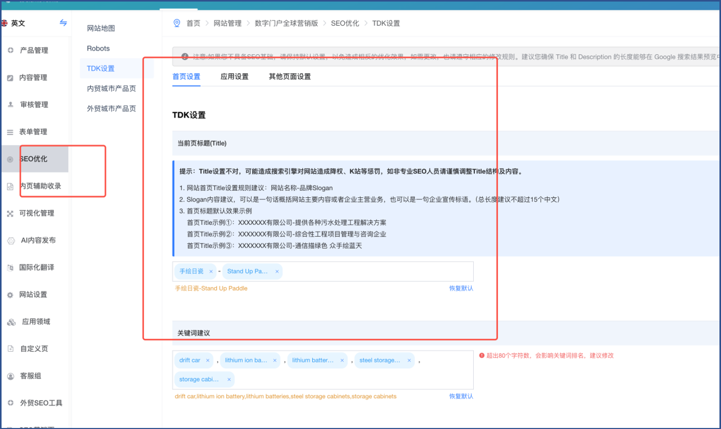The height and width of the screenshot is (429, 721).
Task: Remove the 手绘日瓷 title tag
Action: coord(211,271)
